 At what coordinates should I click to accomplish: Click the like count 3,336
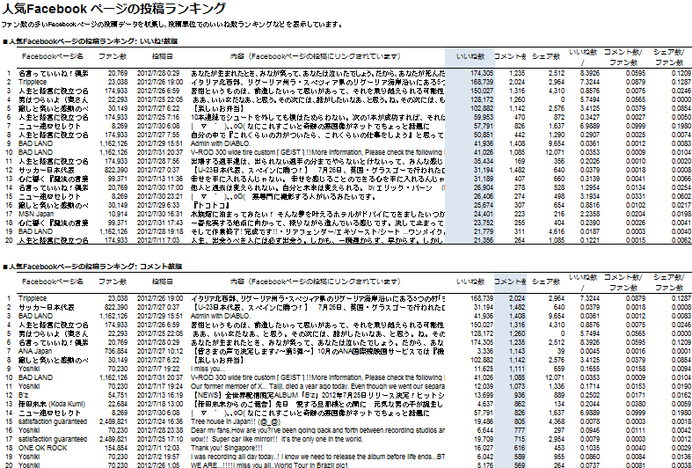(x=484, y=351)
